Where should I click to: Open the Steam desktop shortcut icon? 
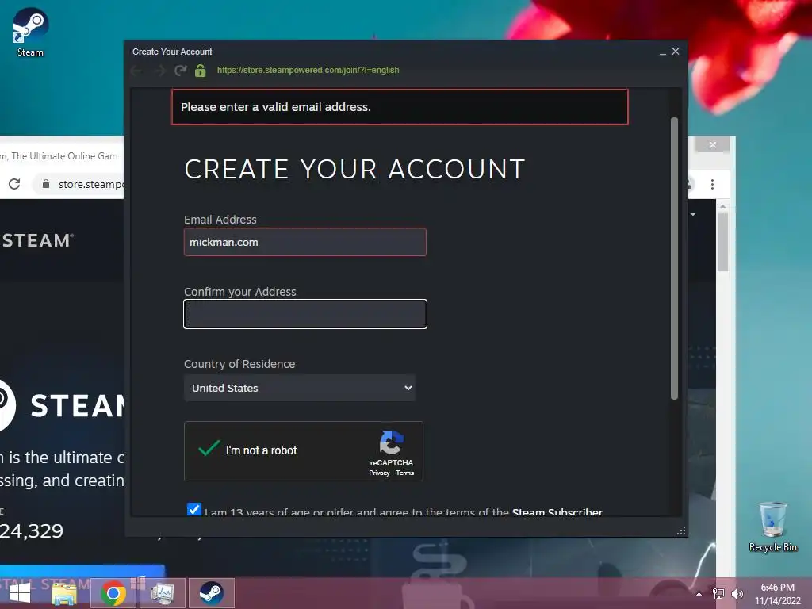tap(30, 32)
